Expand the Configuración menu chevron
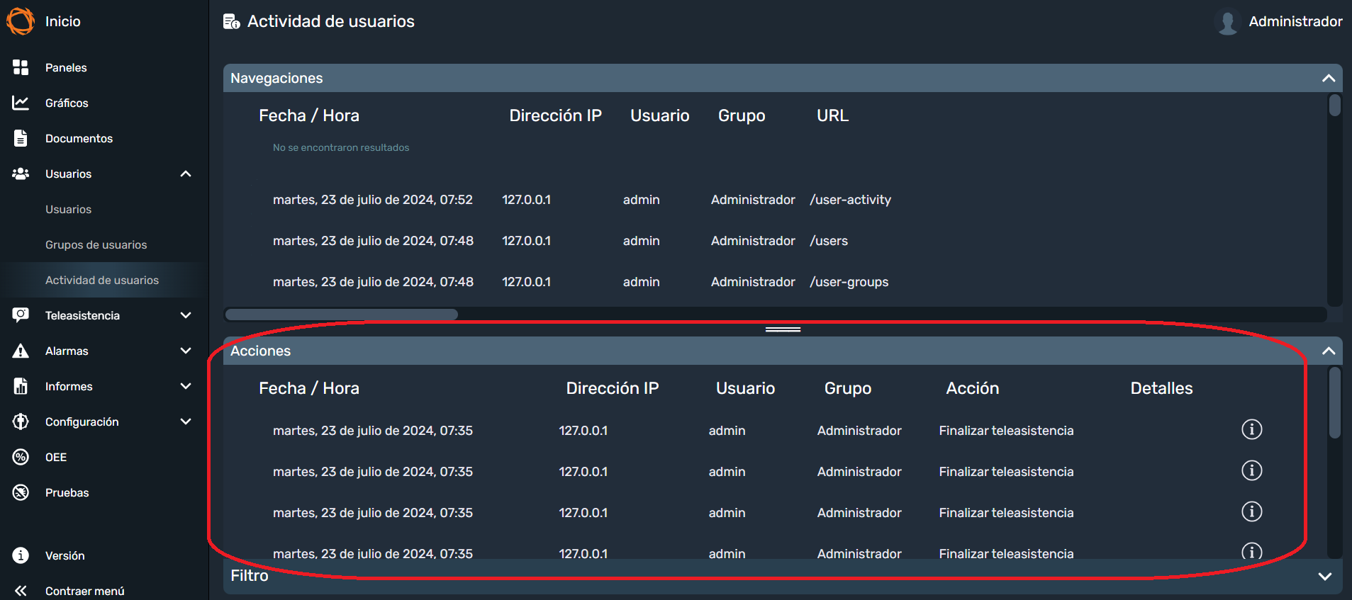This screenshot has width=1352, height=600. 186,421
